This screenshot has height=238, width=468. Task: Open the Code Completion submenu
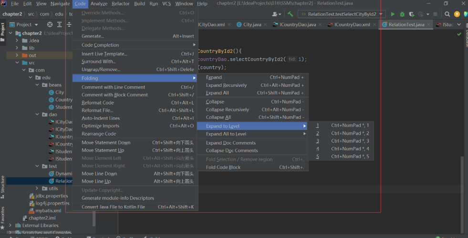click(135, 45)
